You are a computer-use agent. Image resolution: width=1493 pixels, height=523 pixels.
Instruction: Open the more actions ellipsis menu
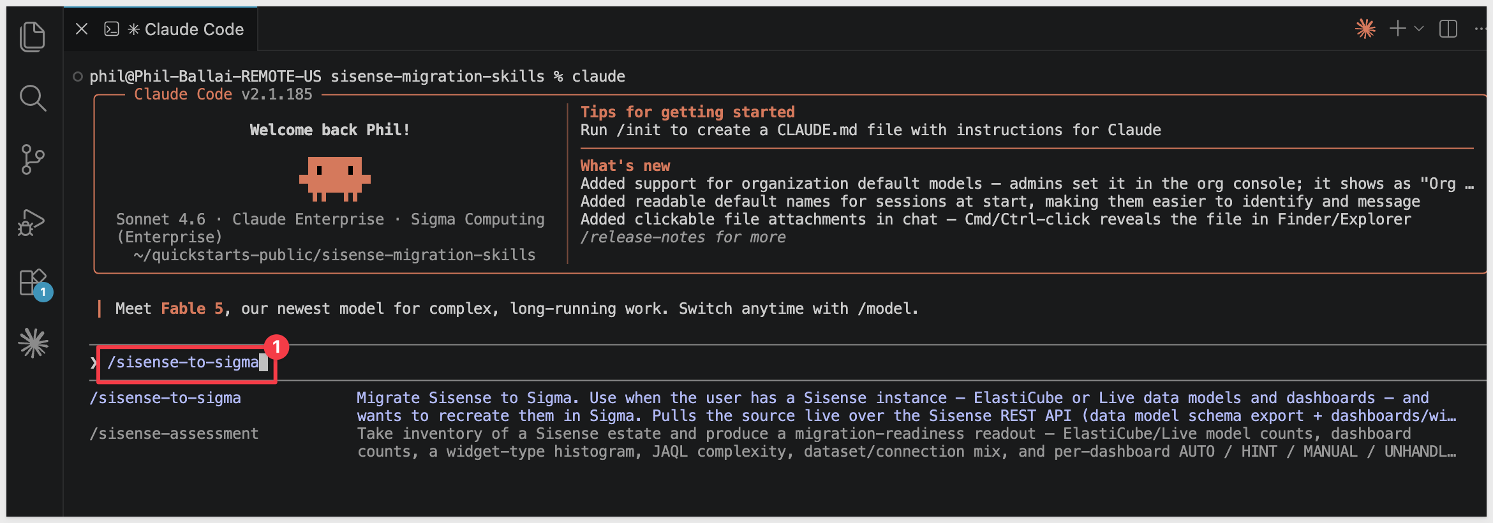click(1480, 29)
